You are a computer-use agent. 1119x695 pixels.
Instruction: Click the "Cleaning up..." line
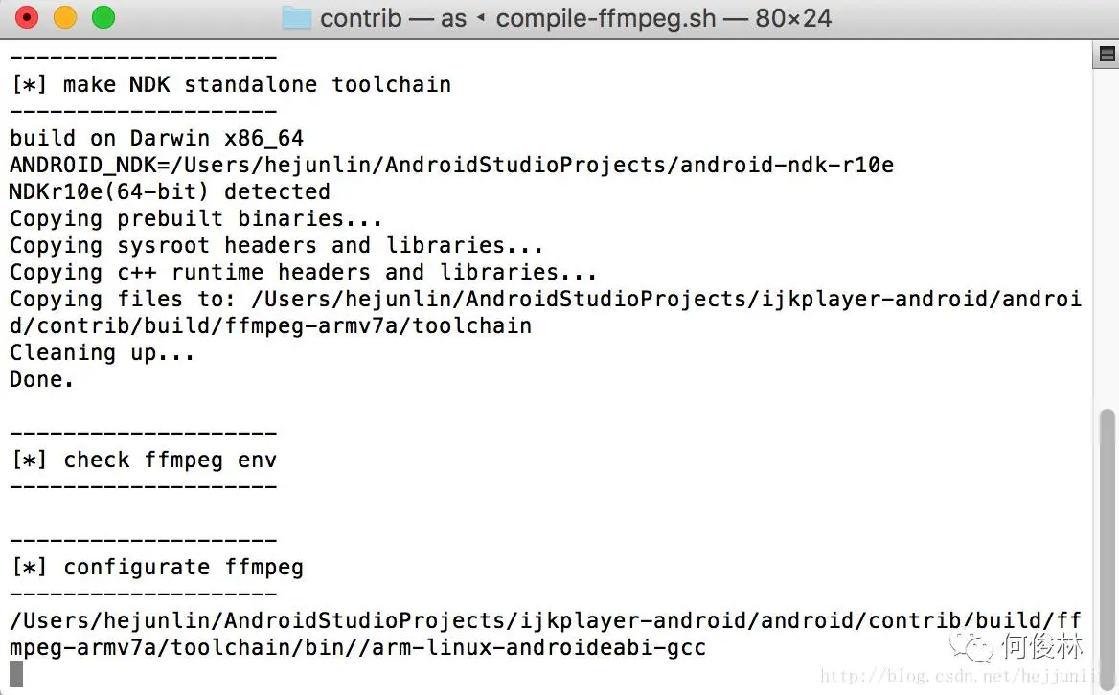pos(103,353)
